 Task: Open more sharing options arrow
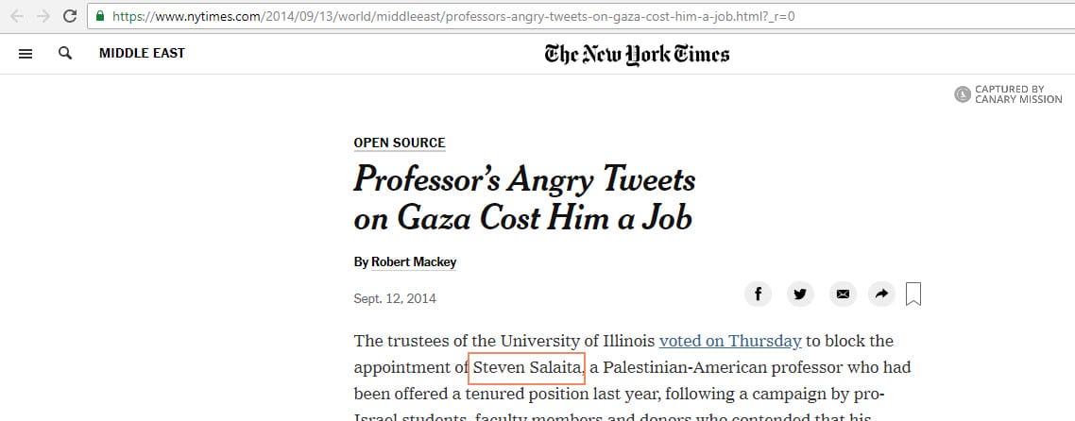point(880,295)
